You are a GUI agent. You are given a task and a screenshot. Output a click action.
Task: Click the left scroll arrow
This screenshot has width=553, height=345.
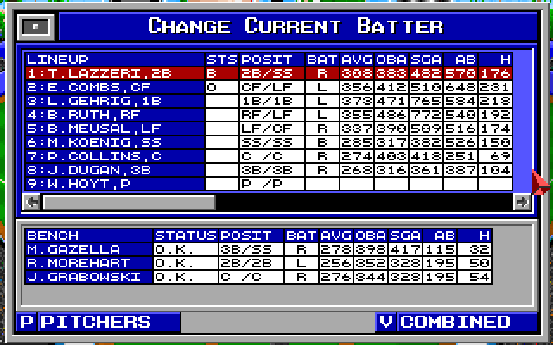(32, 202)
